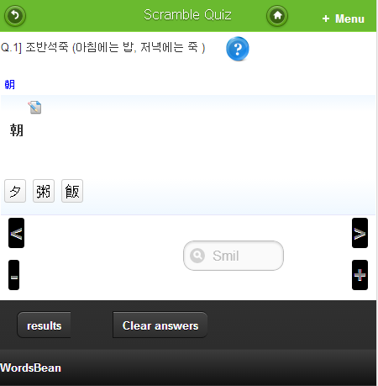The image size is (378, 386).
Task: Go to home via house icon
Action: coord(277,16)
